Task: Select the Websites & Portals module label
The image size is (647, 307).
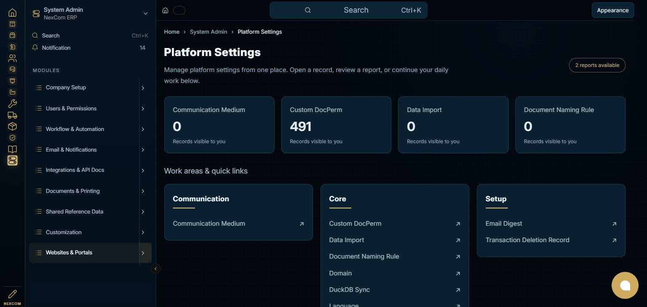Action: [69, 253]
